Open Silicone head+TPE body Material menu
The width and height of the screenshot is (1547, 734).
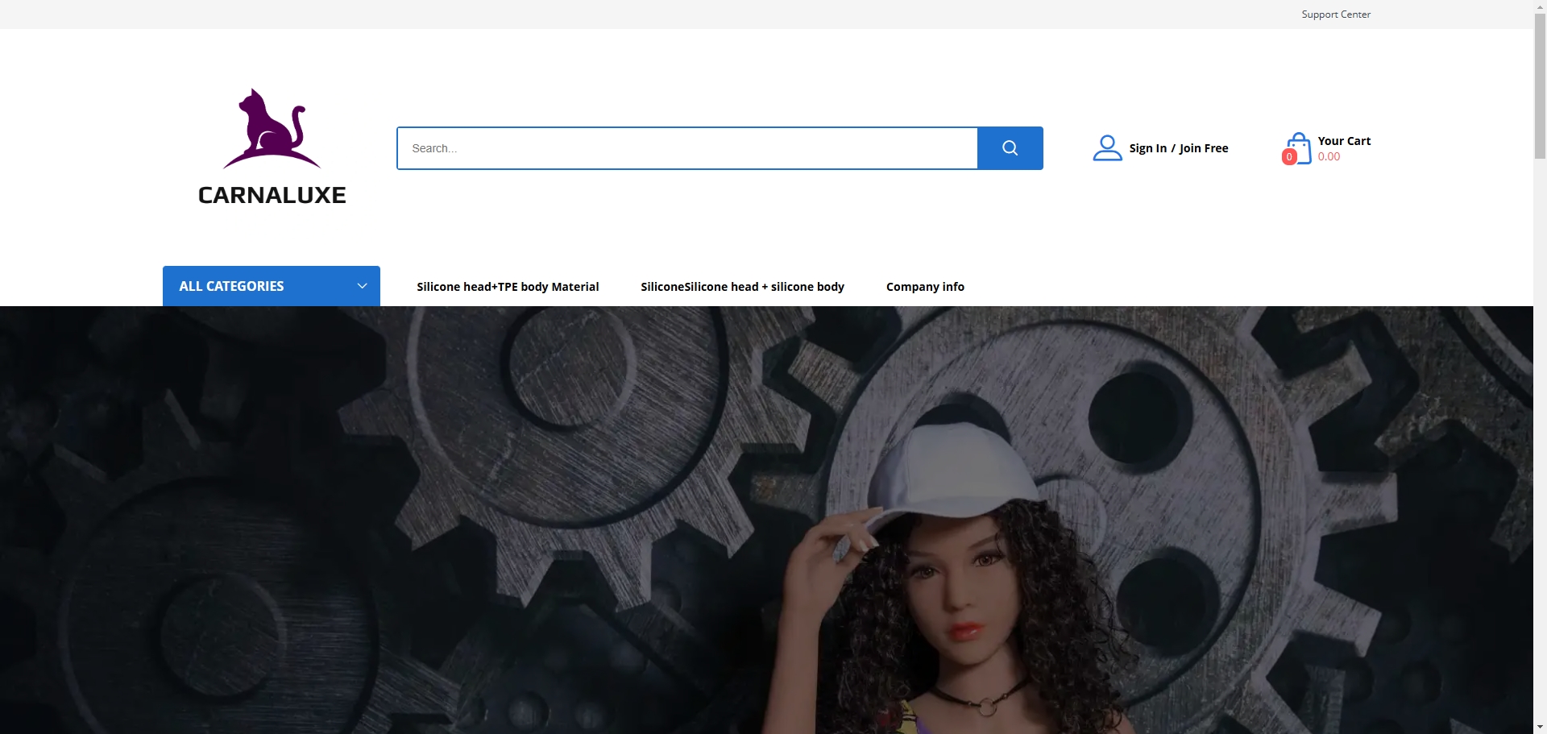pyautogui.click(x=508, y=287)
